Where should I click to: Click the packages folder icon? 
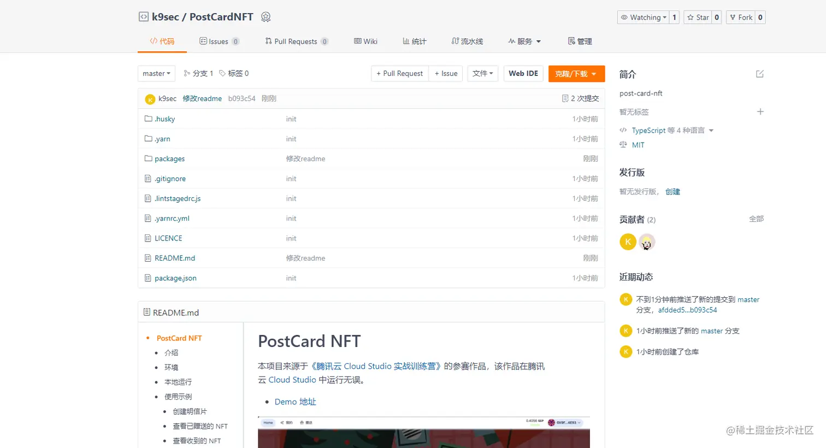coord(148,158)
